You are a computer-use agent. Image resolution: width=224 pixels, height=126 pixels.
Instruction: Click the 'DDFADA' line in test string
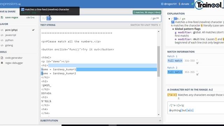pos(46,93)
